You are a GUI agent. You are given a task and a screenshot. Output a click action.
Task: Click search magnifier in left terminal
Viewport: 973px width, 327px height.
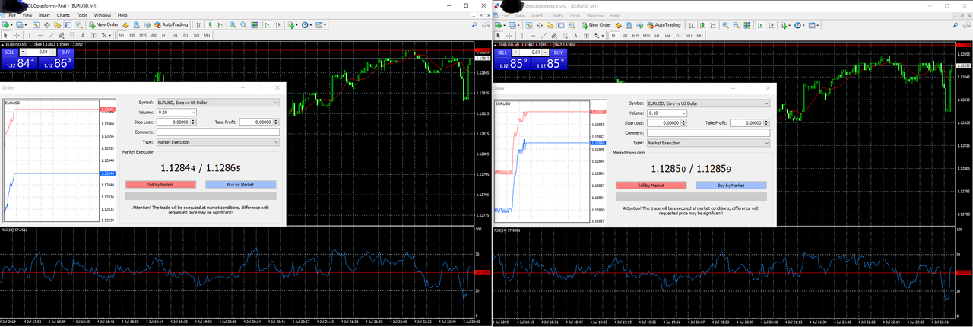pyautogui.click(x=474, y=24)
